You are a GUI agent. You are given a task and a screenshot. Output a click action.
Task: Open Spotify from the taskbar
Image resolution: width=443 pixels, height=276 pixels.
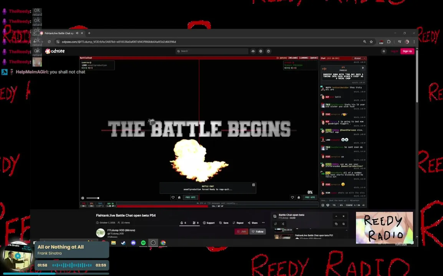pos(143,243)
